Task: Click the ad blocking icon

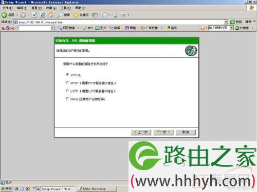Action: click(142, 28)
